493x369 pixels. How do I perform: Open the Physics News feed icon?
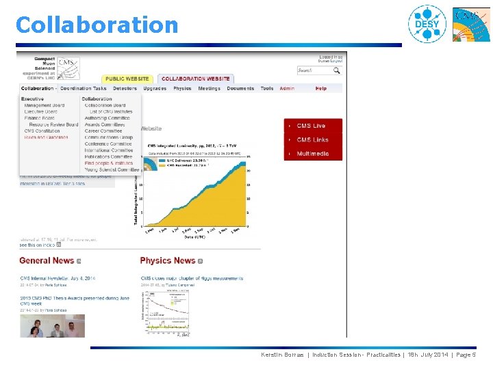click(x=200, y=261)
